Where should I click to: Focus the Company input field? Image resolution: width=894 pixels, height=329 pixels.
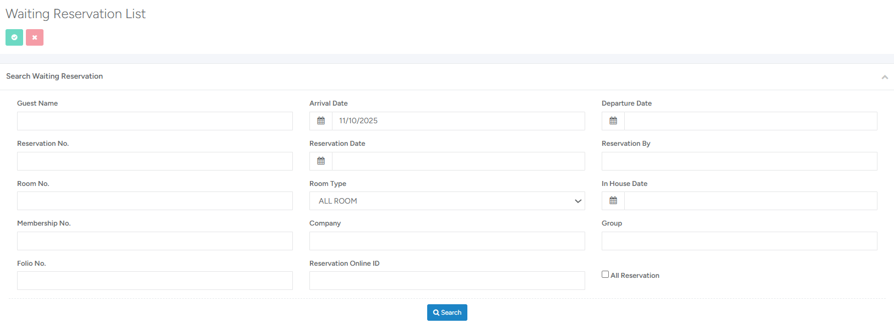446,241
